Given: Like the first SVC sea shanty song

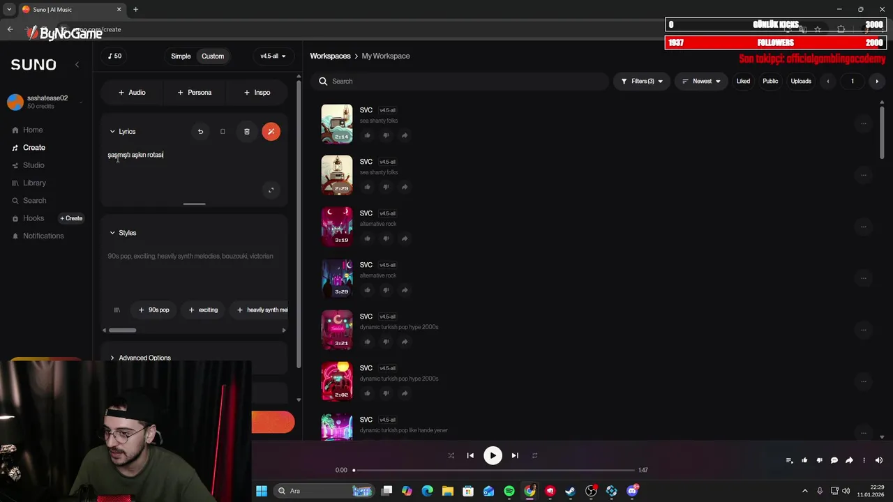Looking at the screenshot, I should coord(367,135).
